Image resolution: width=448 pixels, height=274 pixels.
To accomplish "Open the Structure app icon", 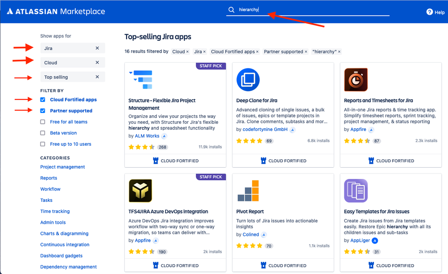I will click(140, 80).
